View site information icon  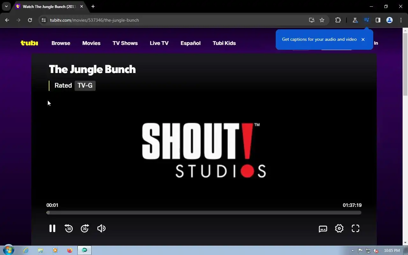coord(44,20)
